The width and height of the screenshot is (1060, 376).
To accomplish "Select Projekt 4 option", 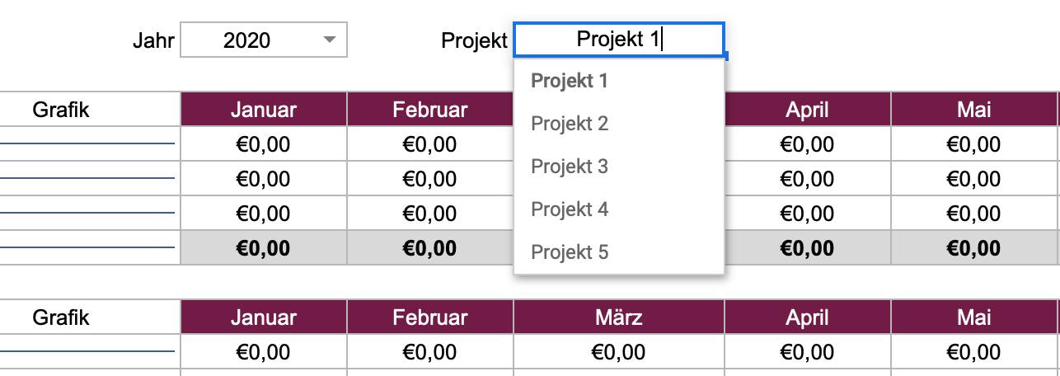I will coord(570,209).
